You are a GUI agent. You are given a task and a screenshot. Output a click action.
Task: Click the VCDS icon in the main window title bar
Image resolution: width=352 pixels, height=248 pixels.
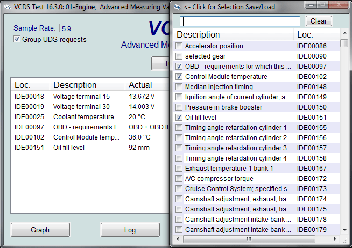8,7
